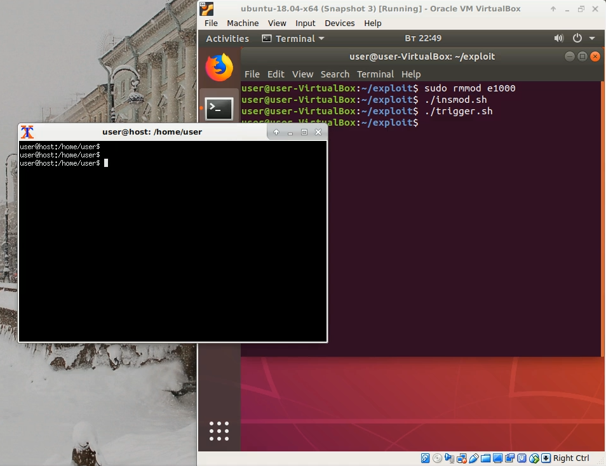
Task: Close the xterm user@host window
Action: tap(318, 132)
